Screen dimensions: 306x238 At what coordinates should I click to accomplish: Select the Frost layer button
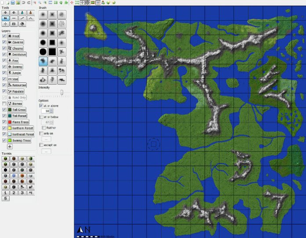click(x=14, y=36)
